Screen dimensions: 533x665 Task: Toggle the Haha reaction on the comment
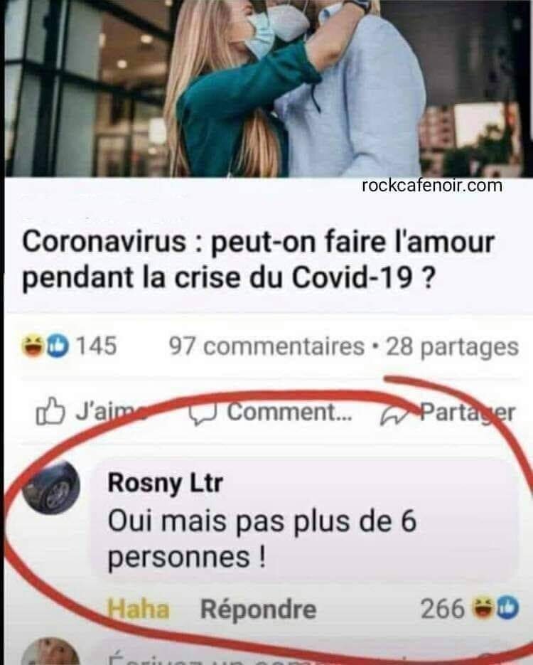(138, 610)
